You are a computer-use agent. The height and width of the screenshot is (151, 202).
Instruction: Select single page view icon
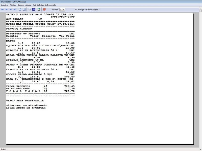point(20,10)
